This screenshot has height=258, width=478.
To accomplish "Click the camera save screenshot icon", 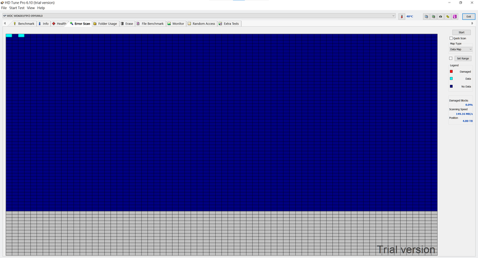I will tap(441, 17).
